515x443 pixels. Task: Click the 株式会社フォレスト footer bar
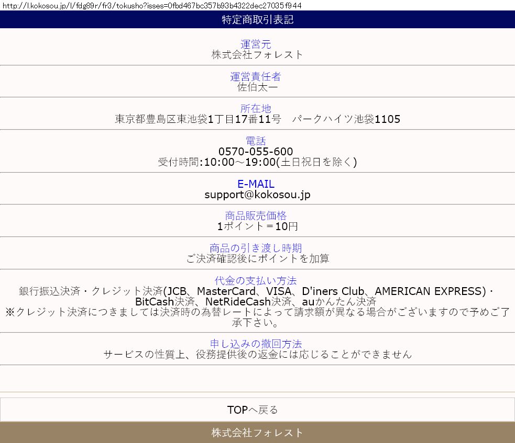point(257,433)
